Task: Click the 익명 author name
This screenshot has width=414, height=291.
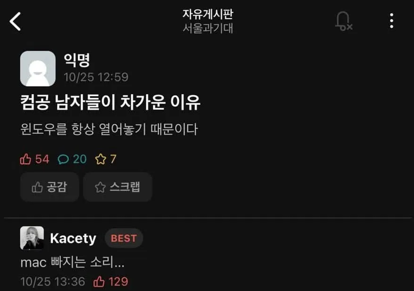Action: coord(77,61)
